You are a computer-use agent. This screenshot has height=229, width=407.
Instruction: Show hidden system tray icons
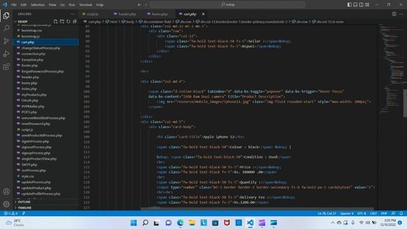[333, 223]
